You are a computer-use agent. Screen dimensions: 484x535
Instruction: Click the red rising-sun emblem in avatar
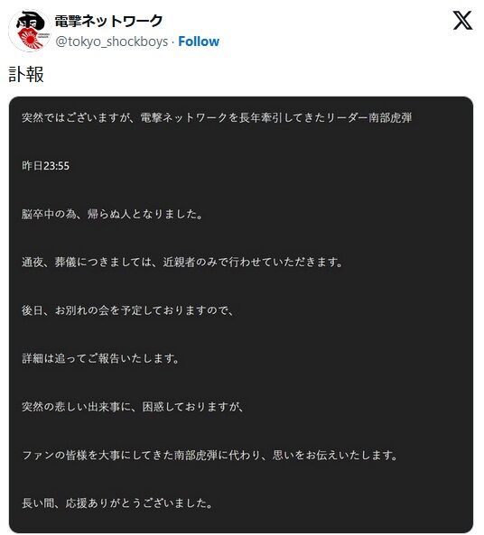click(30, 40)
